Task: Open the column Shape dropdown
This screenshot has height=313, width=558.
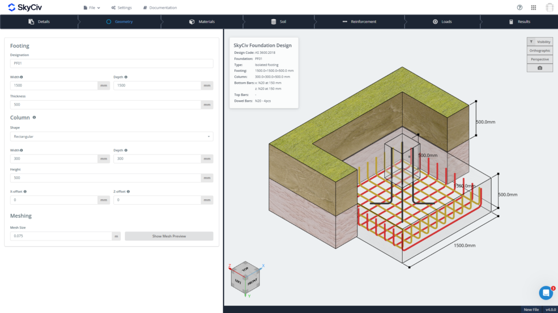Action: click(112, 137)
